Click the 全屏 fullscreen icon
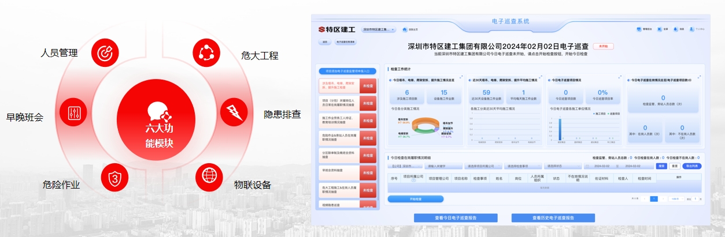The width and height of the screenshot is (725, 237). point(659,29)
